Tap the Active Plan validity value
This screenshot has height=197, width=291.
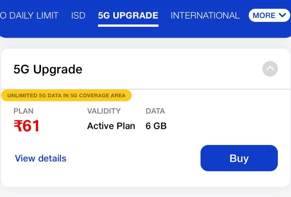(111, 126)
